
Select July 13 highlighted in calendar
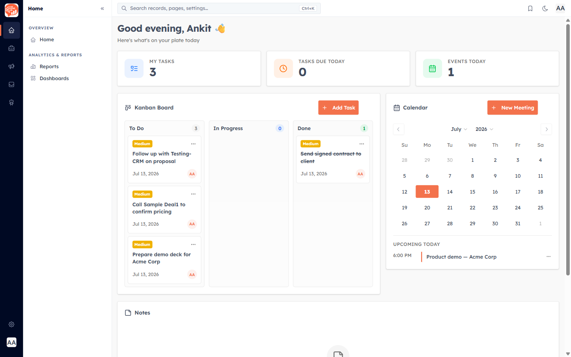tap(427, 192)
